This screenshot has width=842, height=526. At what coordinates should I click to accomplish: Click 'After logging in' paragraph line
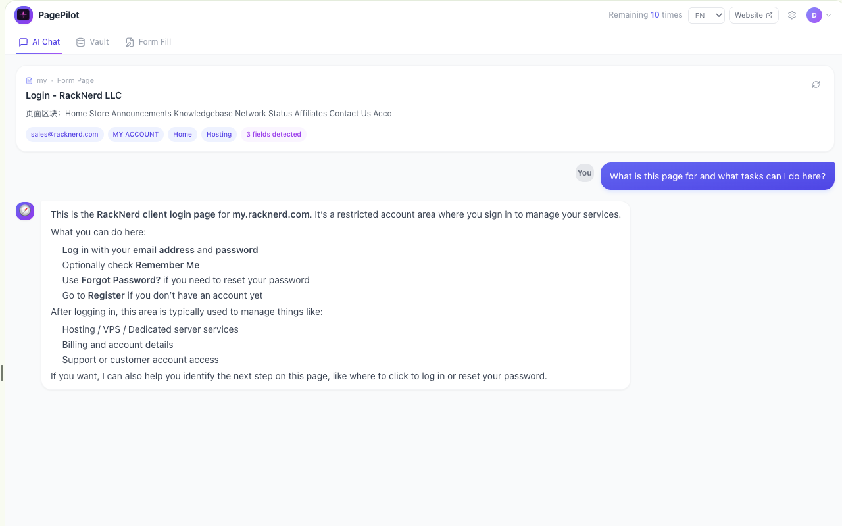(187, 312)
